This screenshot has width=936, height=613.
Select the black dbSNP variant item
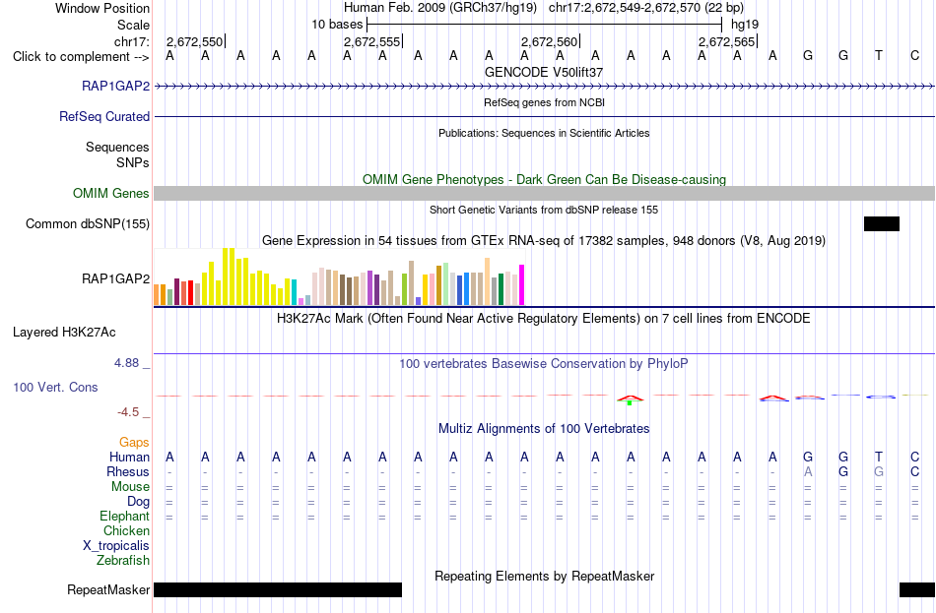click(882, 223)
